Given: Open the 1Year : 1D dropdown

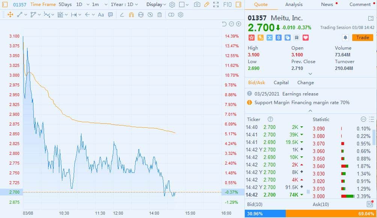Looking at the screenshot, I should click(x=124, y=5).
